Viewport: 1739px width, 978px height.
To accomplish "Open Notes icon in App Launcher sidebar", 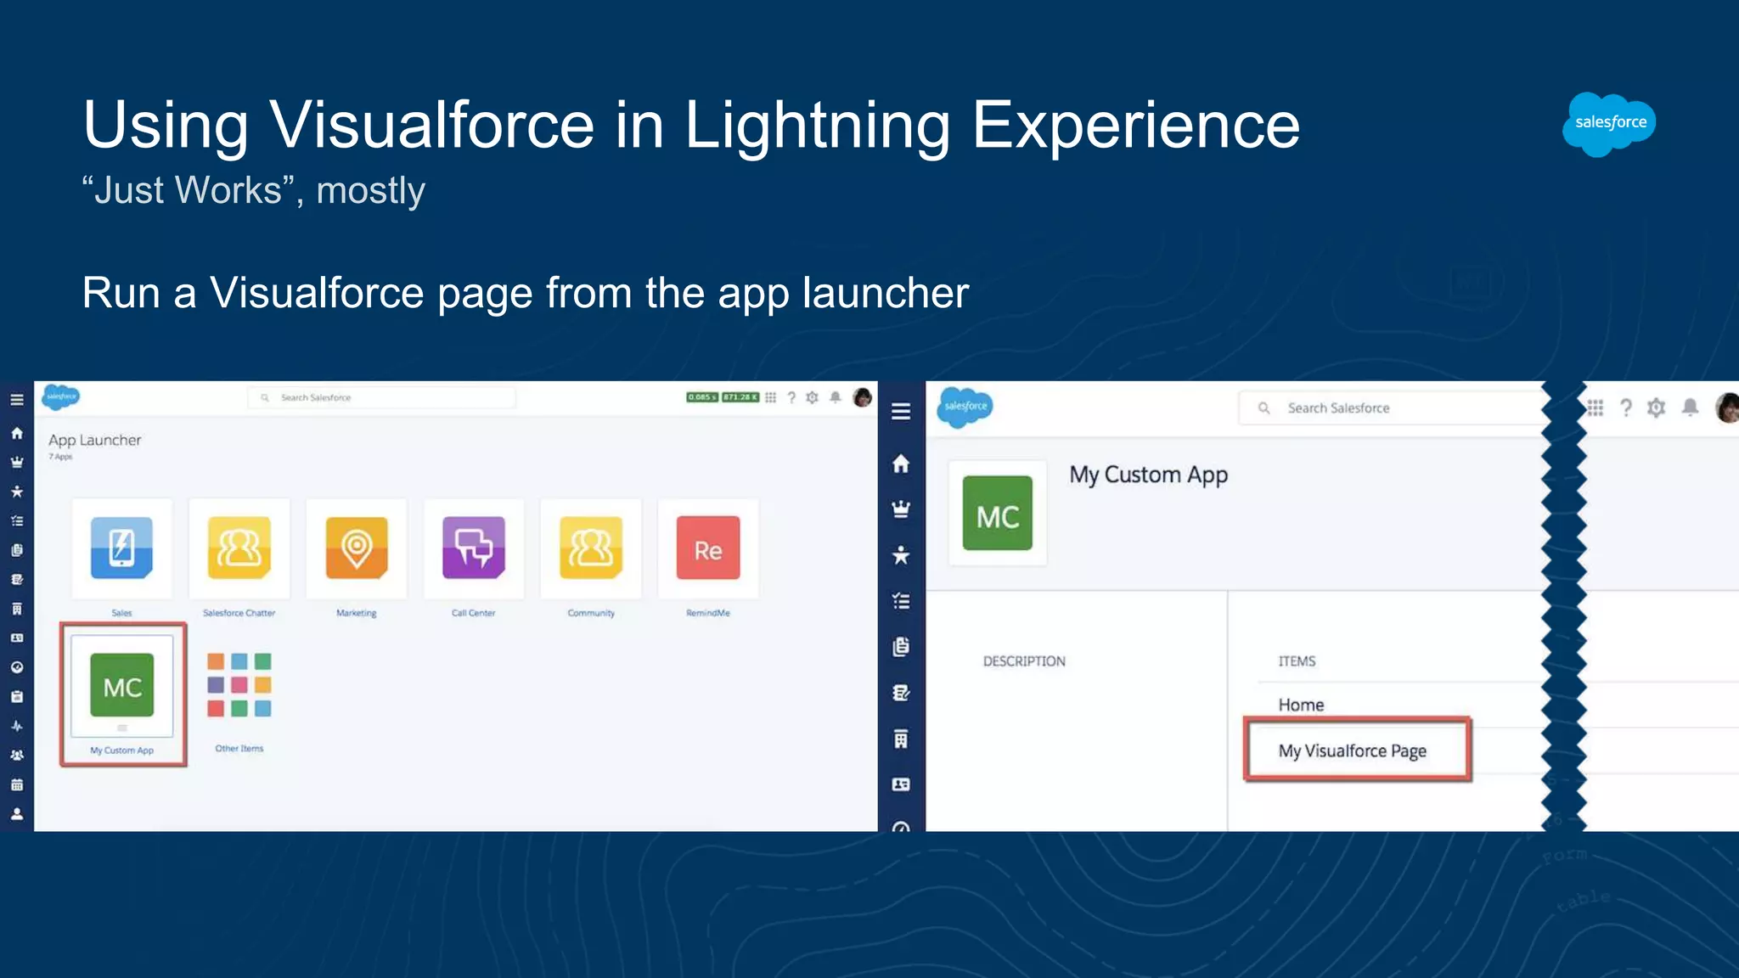I will point(17,579).
